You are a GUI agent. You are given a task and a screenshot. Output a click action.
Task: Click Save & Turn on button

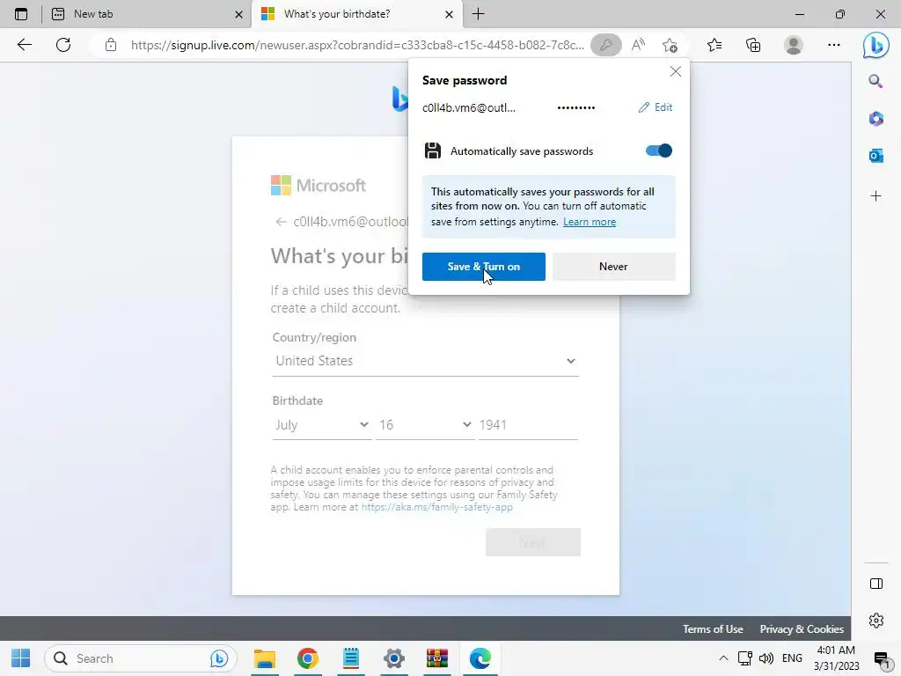483,267
